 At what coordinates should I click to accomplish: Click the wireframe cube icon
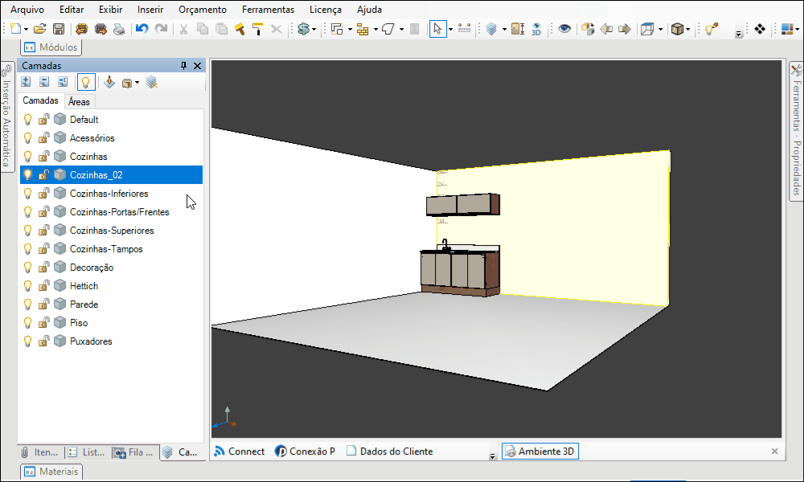pos(647,29)
